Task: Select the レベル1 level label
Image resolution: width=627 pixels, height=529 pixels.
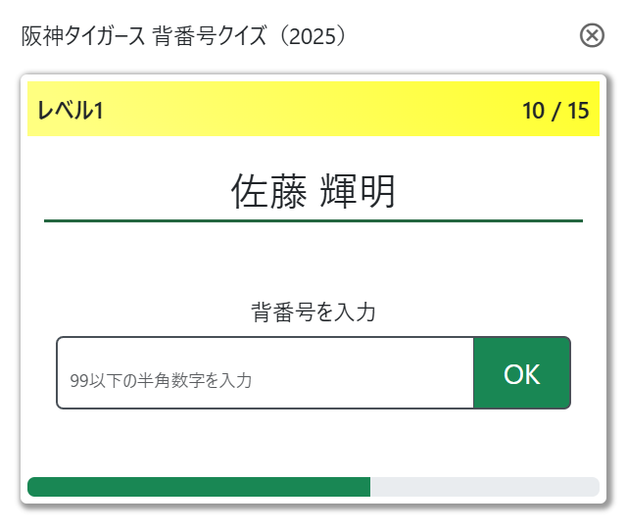Action: [71, 110]
